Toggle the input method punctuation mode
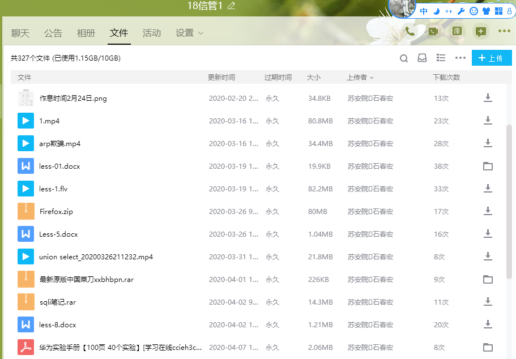Viewport: 516px width, 359px height. tap(449, 11)
